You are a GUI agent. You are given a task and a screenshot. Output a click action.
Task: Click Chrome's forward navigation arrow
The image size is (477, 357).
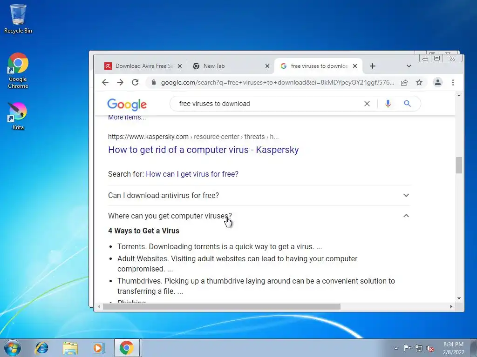coord(120,82)
